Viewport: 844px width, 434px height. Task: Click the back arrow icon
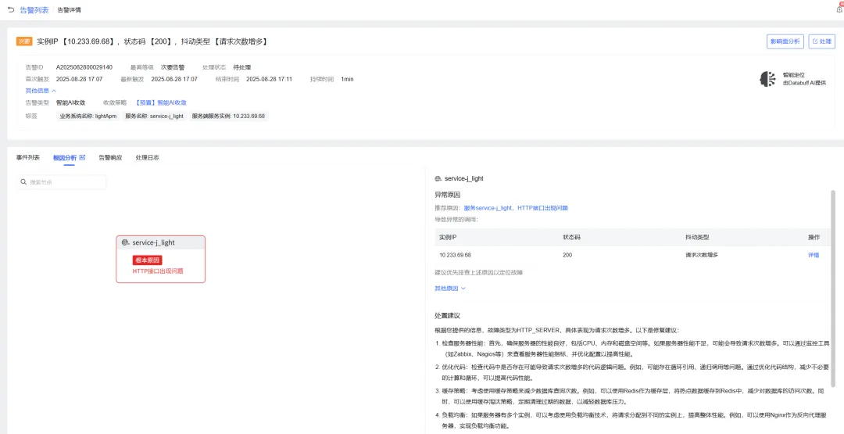pos(11,9)
